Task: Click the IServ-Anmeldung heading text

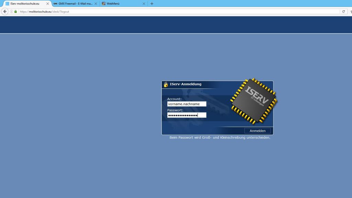Action: click(185, 84)
